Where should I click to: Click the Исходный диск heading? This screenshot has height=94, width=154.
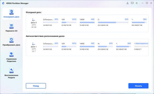coord(34,12)
